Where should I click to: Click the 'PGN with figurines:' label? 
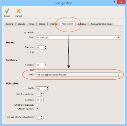point(25,109)
